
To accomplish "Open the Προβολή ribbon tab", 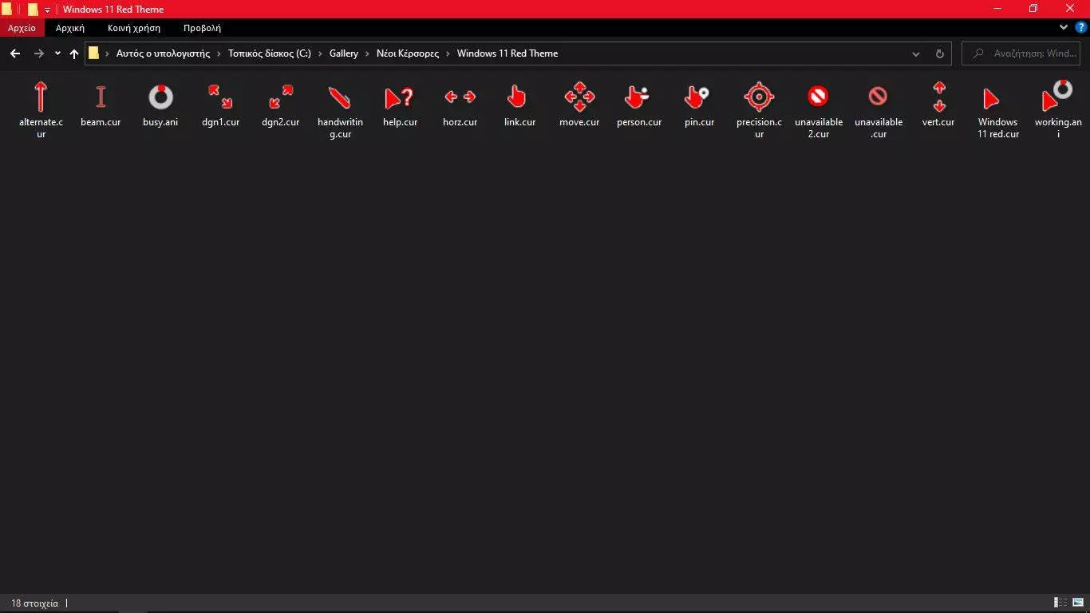I will 202,28.
